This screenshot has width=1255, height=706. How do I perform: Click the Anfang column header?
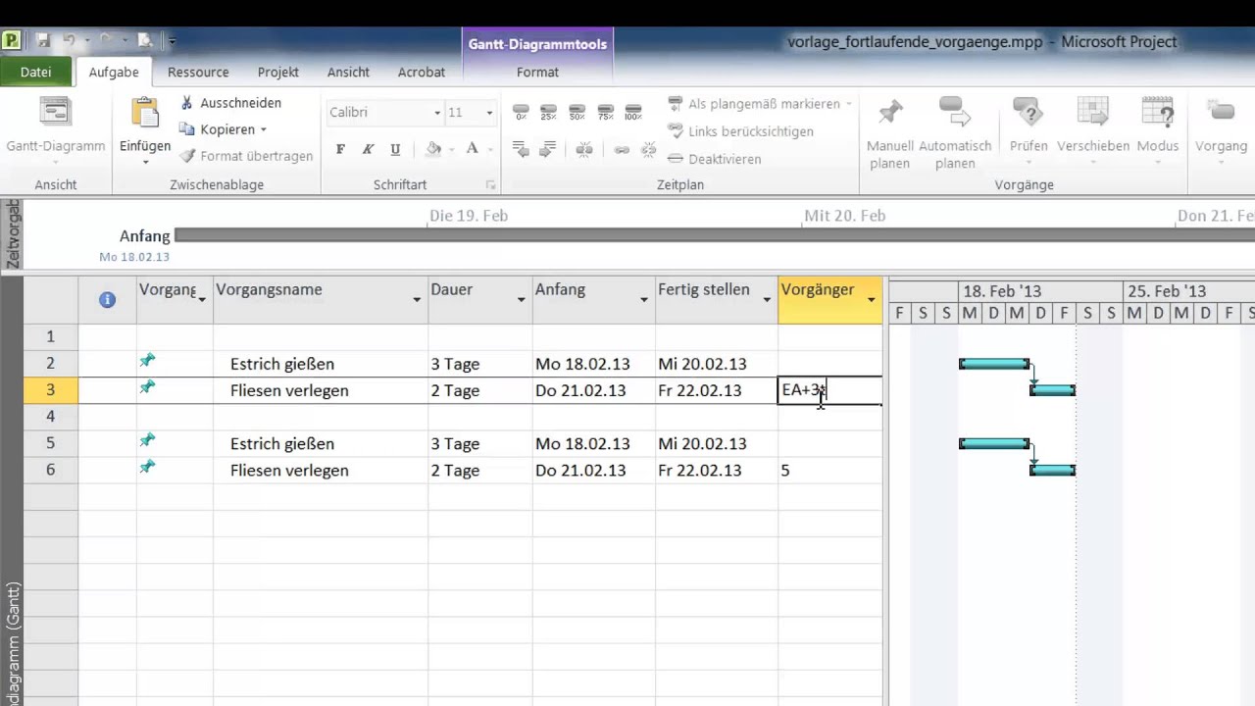[x=593, y=299]
